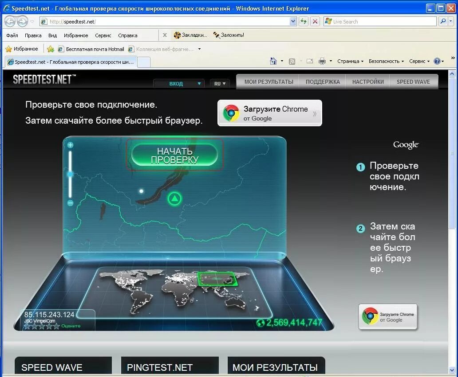The width and height of the screenshot is (458, 377).
Task: Click the map zoom slider handle
Action: pos(70,175)
